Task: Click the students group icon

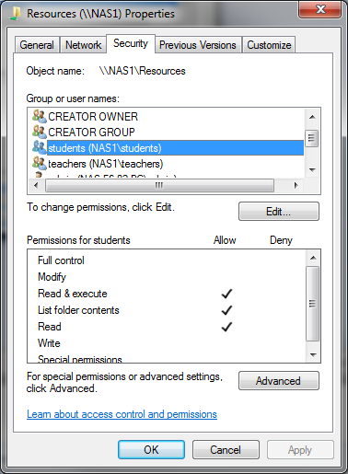Action: (40, 147)
